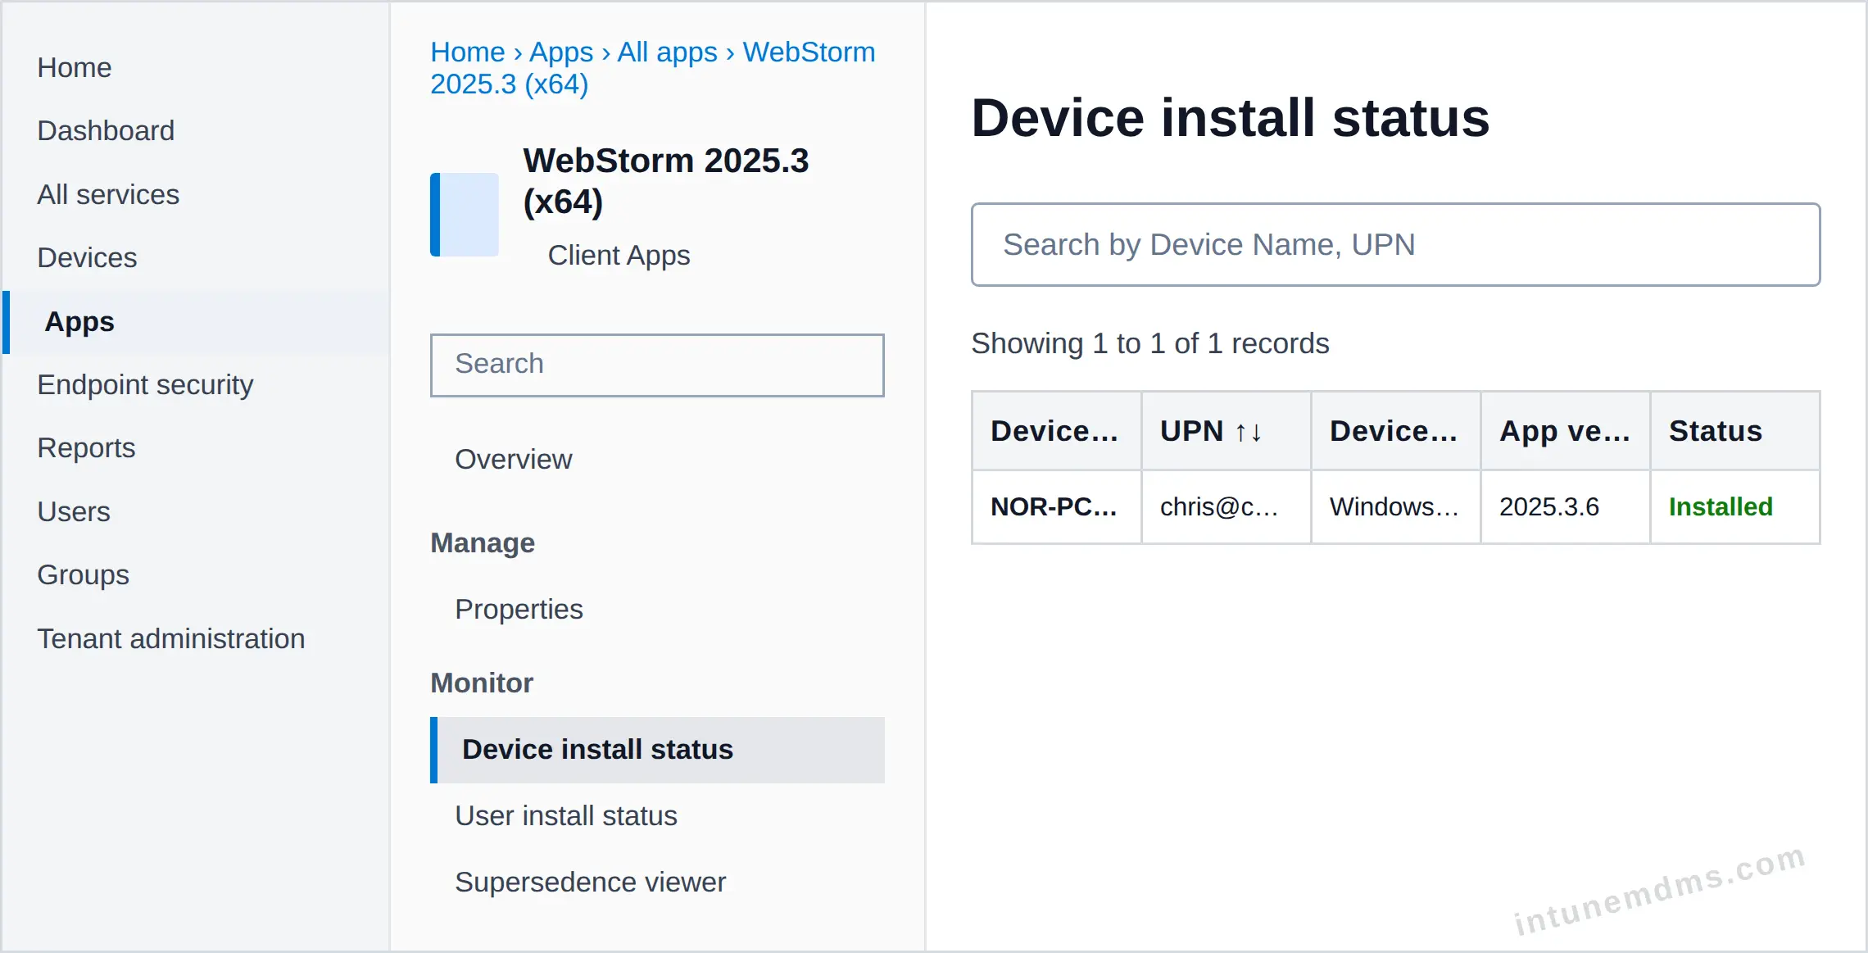Select Devices in the sidebar
1868x953 pixels.
[87, 257]
